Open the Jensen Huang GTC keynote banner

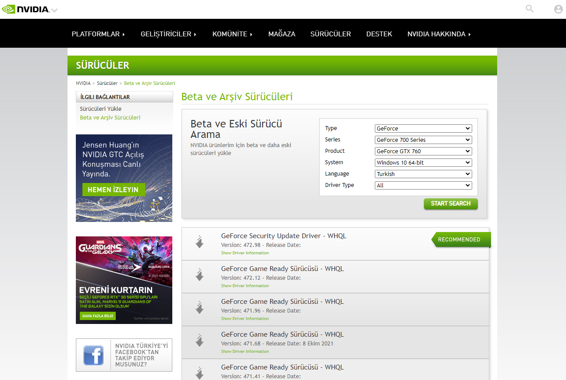click(124, 178)
